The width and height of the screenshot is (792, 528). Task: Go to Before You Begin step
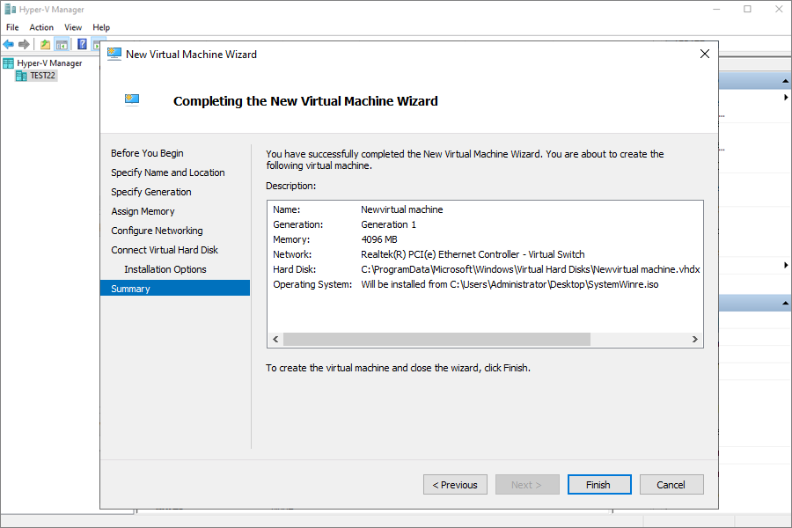point(147,153)
